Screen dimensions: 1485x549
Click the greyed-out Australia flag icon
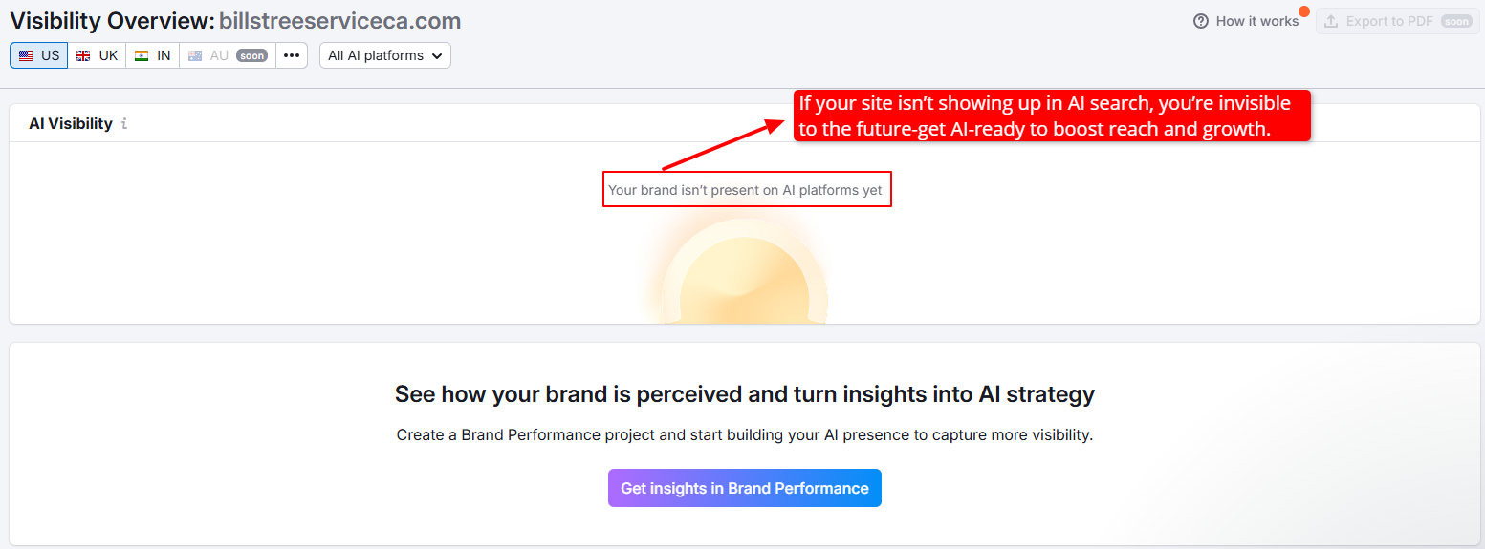(x=195, y=55)
